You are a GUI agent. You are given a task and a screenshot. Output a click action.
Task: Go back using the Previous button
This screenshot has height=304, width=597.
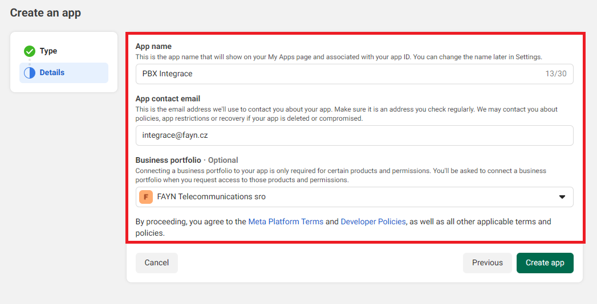[487, 263]
